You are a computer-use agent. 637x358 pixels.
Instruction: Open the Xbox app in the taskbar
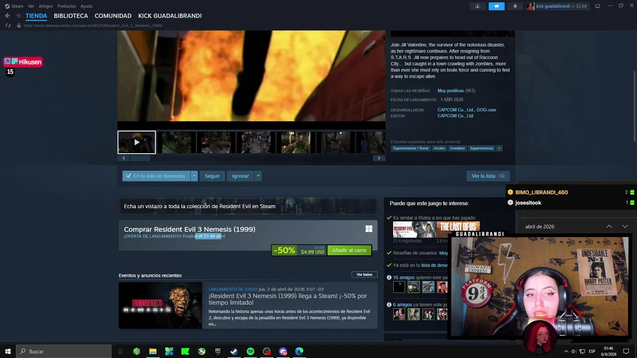(202, 352)
